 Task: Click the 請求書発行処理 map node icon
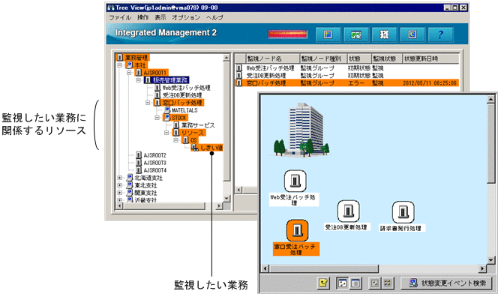pos(403,211)
